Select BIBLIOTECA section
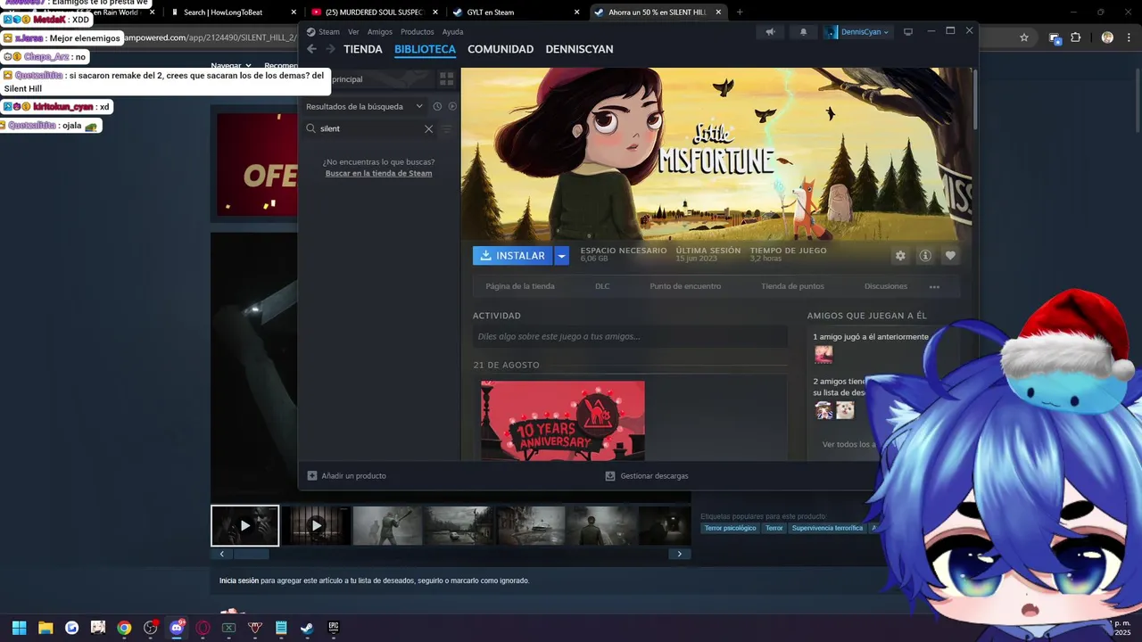 [425, 49]
